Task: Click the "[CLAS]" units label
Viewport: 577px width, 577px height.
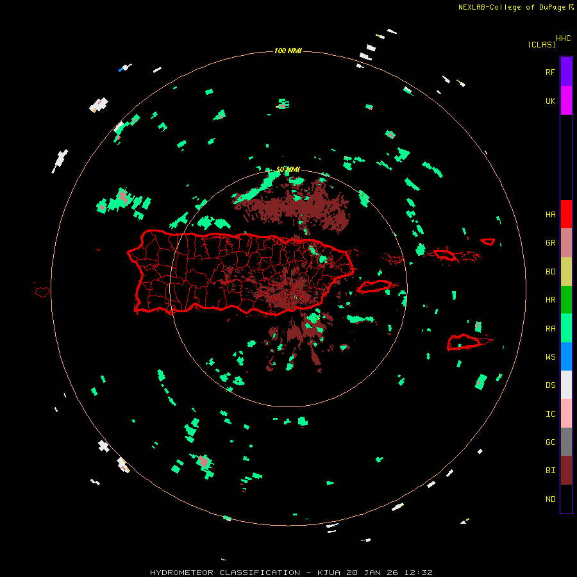Action: (542, 45)
